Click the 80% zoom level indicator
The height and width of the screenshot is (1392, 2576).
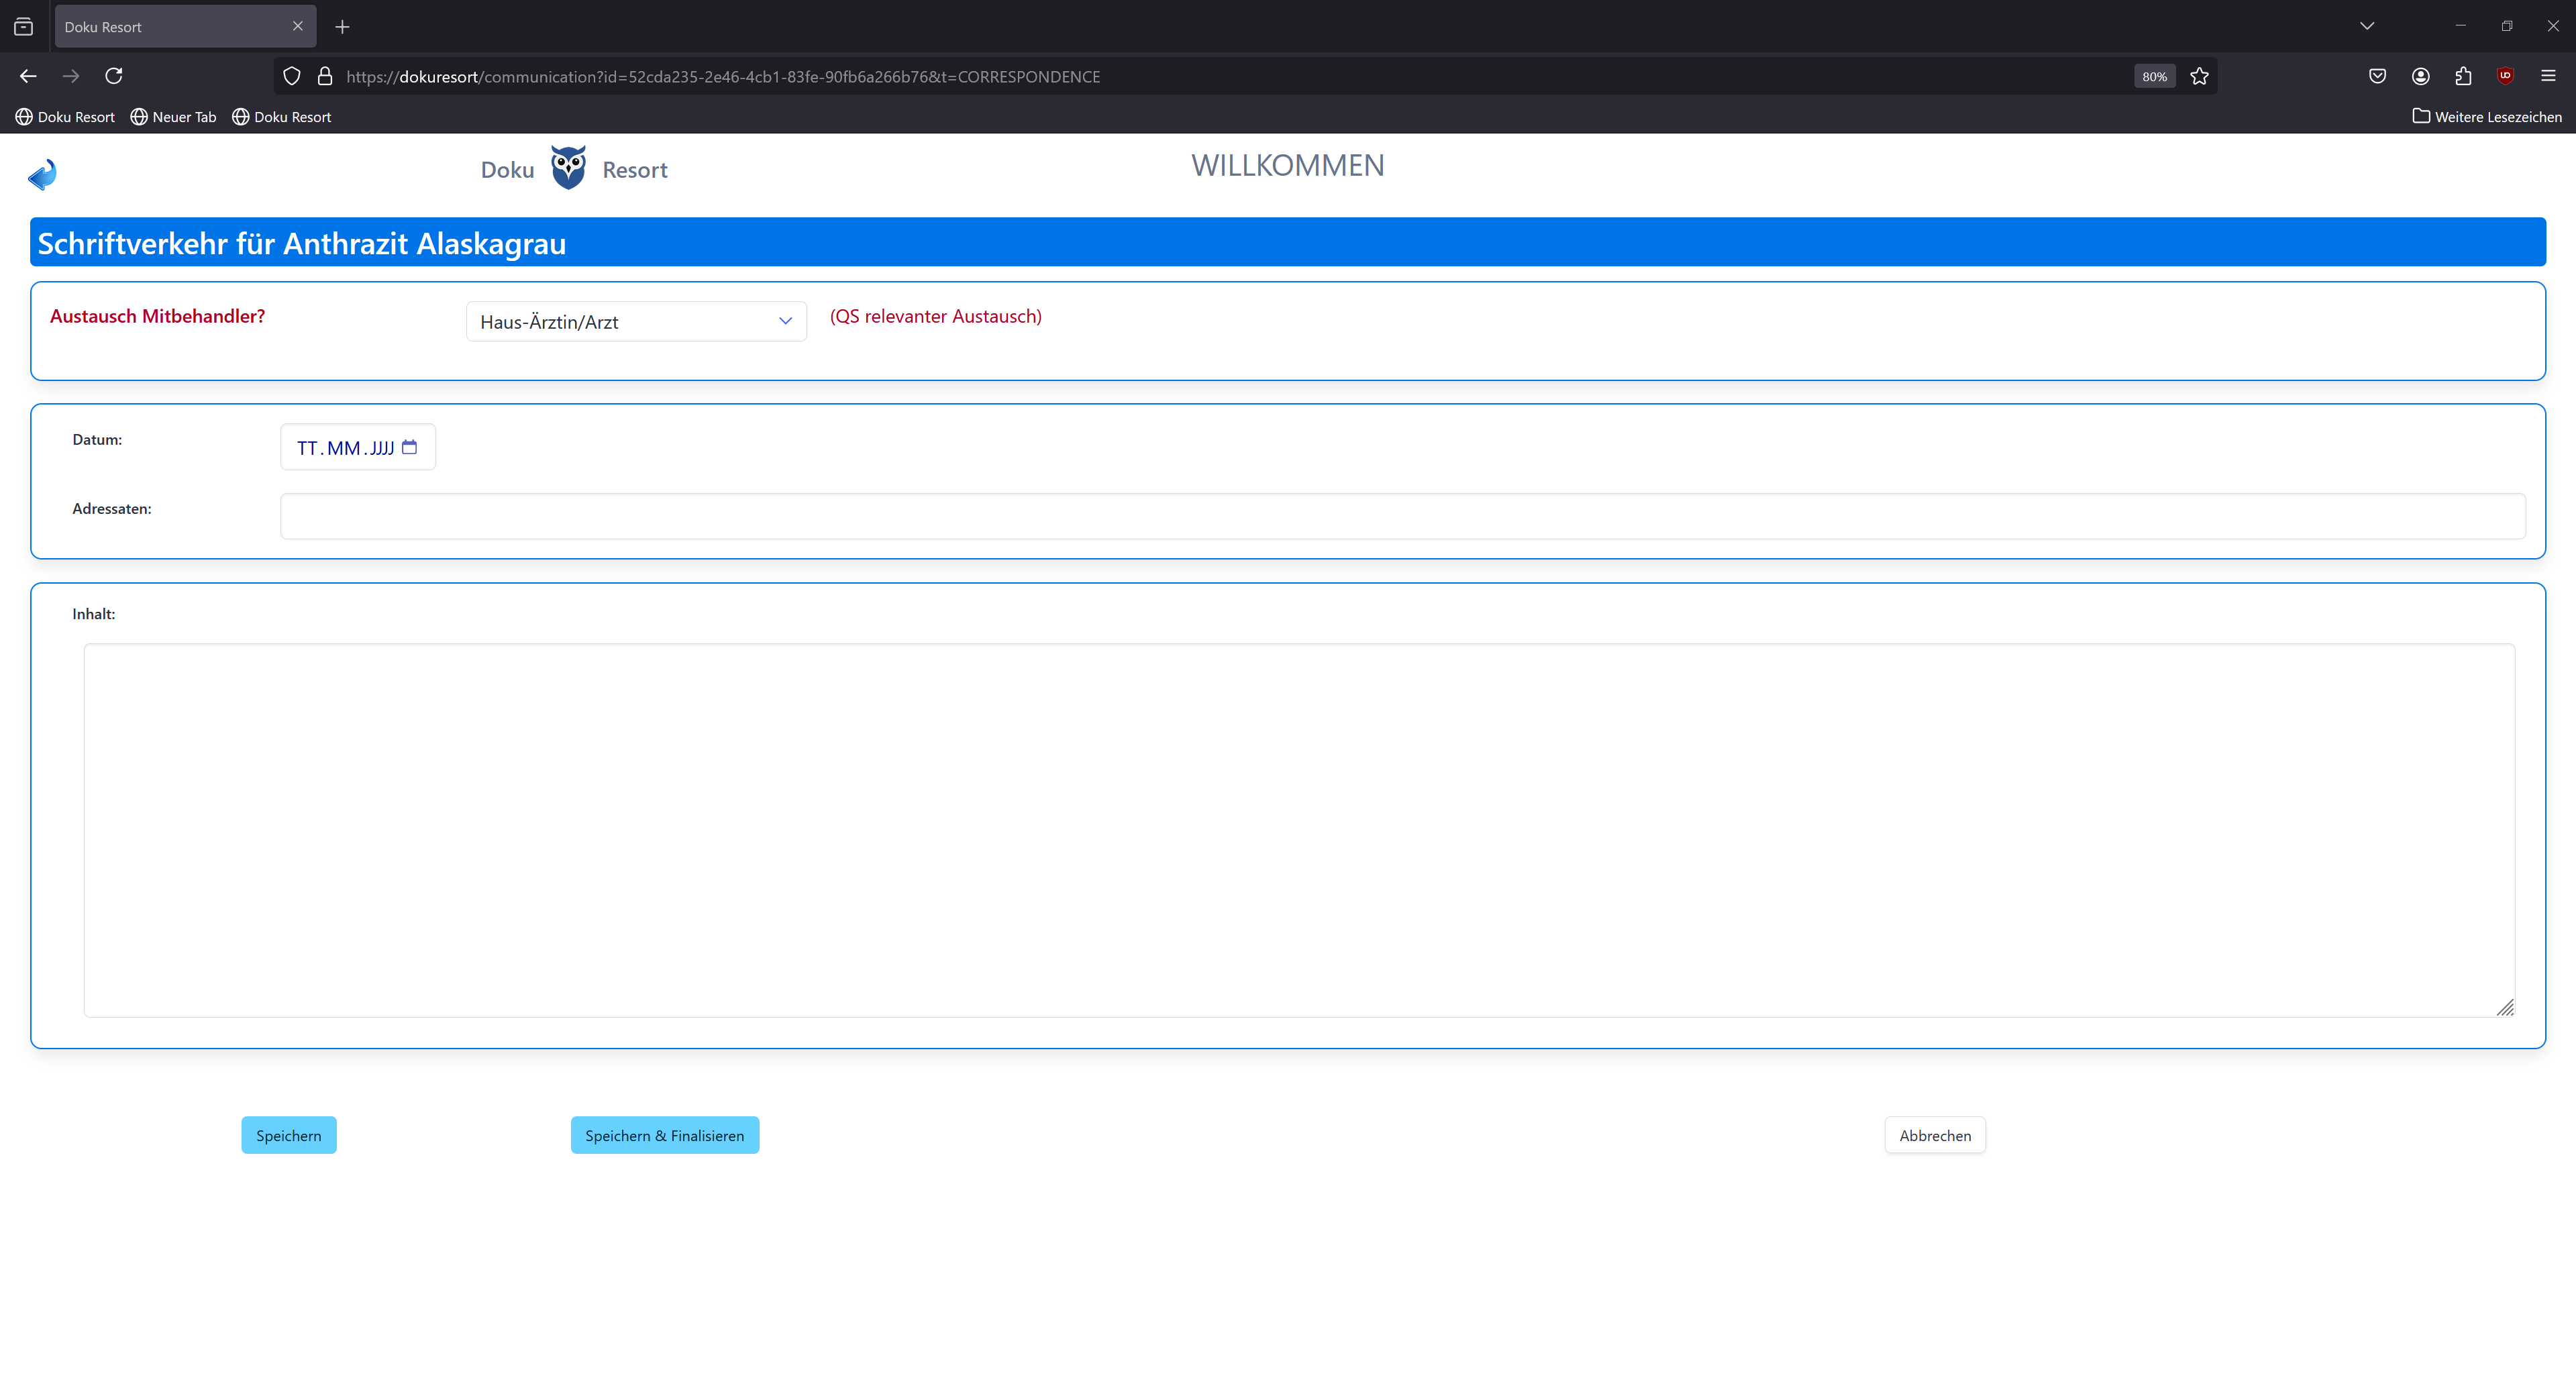click(x=2154, y=76)
